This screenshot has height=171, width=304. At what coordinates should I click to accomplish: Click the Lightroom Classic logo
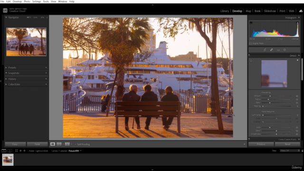(x=5, y=10)
